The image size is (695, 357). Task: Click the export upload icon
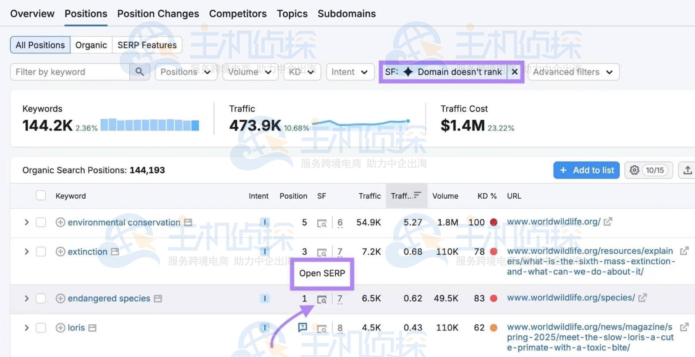point(687,170)
